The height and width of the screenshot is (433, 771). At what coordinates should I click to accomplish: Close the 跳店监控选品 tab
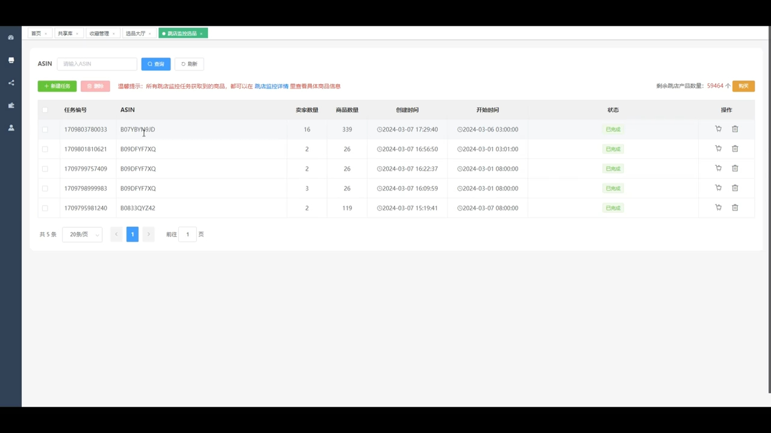point(201,34)
